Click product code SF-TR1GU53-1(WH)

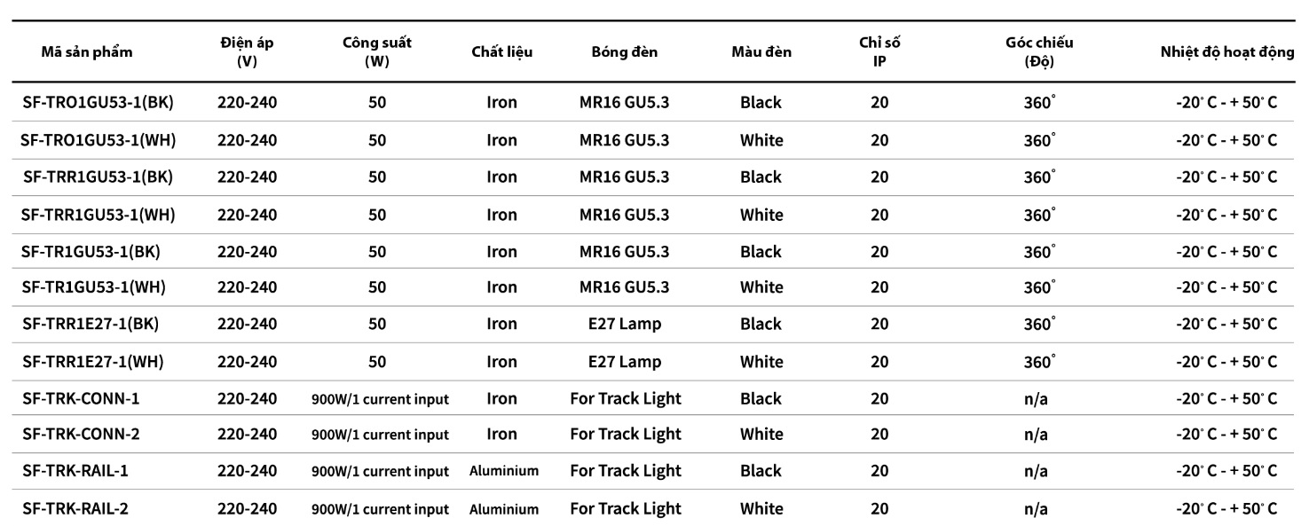95,287
